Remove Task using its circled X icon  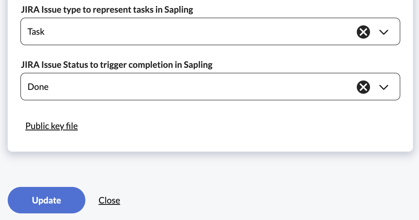[363, 32]
